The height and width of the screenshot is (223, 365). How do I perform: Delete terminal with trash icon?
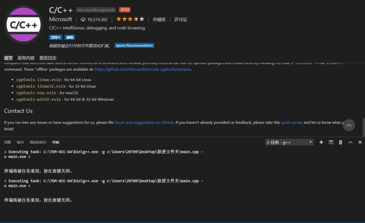pos(340,142)
